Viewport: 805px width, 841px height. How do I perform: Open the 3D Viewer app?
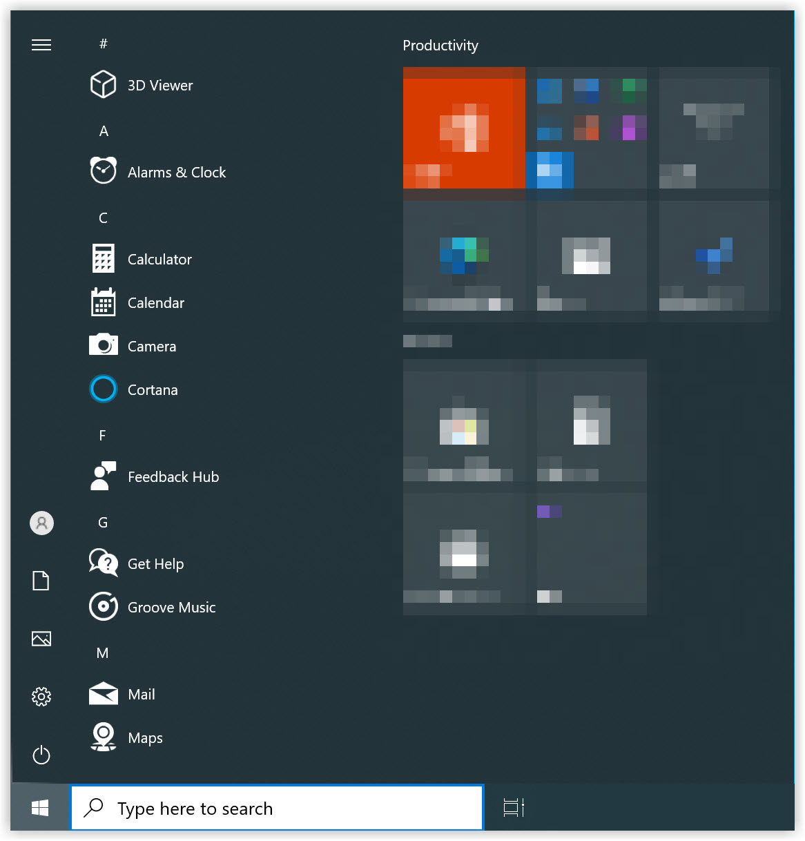(159, 86)
